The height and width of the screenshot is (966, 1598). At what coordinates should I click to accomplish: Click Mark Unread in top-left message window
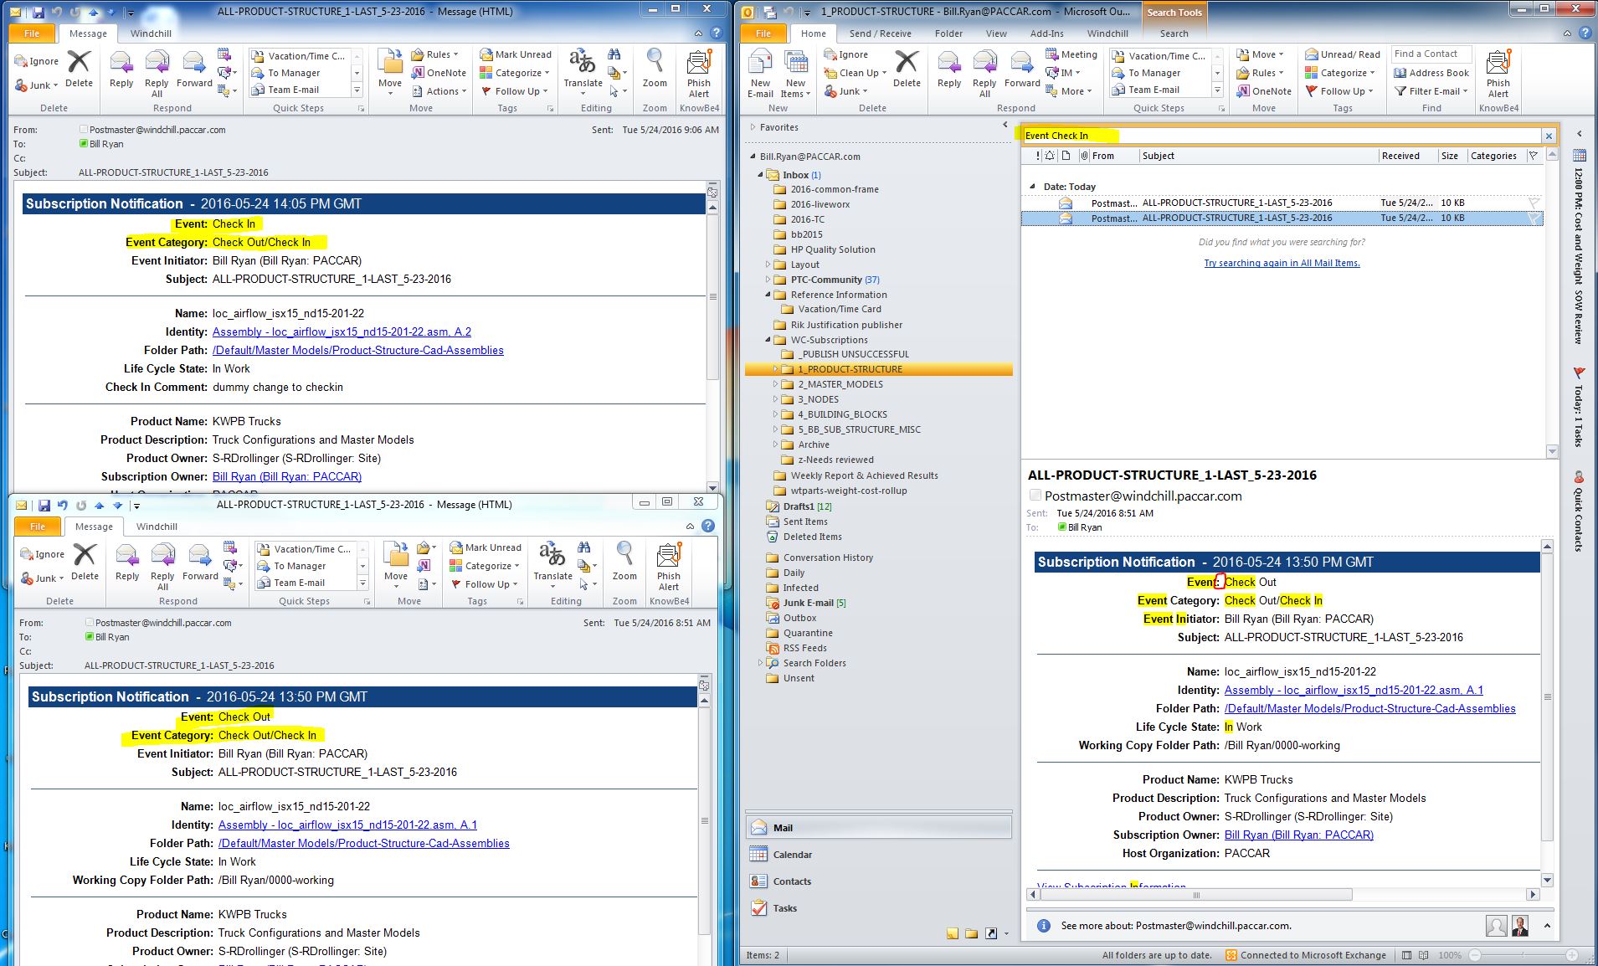point(515,54)
